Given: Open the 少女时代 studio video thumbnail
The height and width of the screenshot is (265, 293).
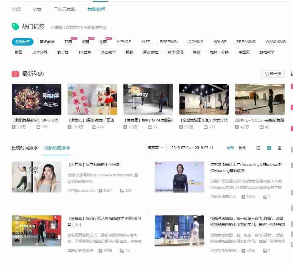Looking at the screenshot, I should [x=204, y=99].
